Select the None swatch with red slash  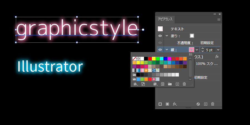[134, 58]
